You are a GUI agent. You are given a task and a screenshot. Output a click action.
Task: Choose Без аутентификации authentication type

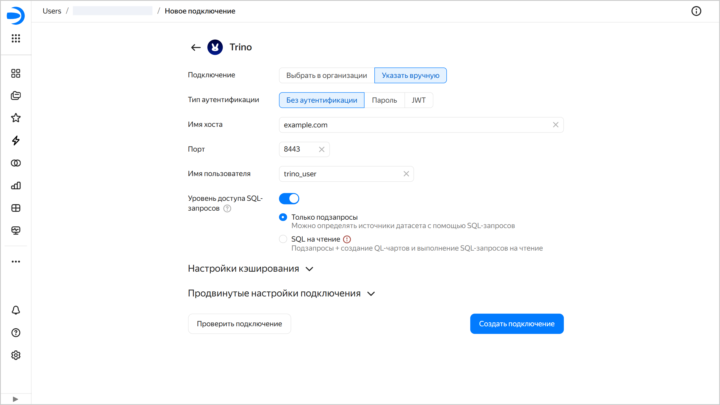click(x=322, y=100)
